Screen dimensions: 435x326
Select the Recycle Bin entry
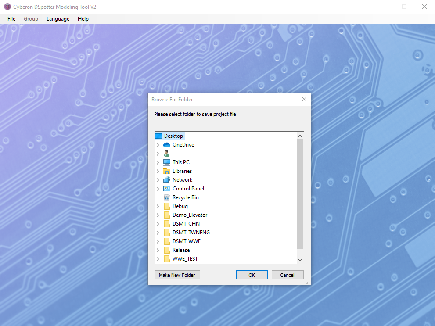point(185,197)
